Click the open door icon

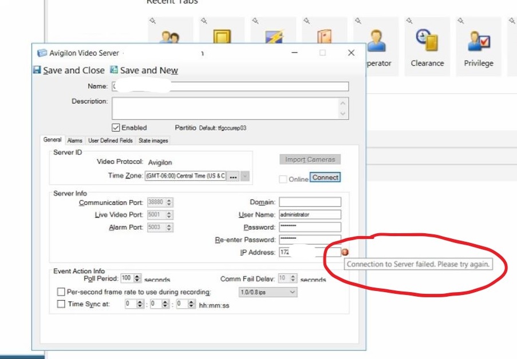tap(325, 36)
